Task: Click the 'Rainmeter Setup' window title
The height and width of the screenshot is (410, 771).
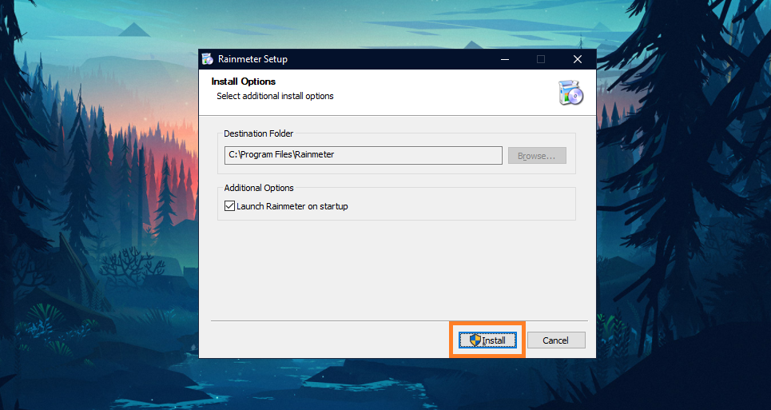Action: [x=252, y=59]
